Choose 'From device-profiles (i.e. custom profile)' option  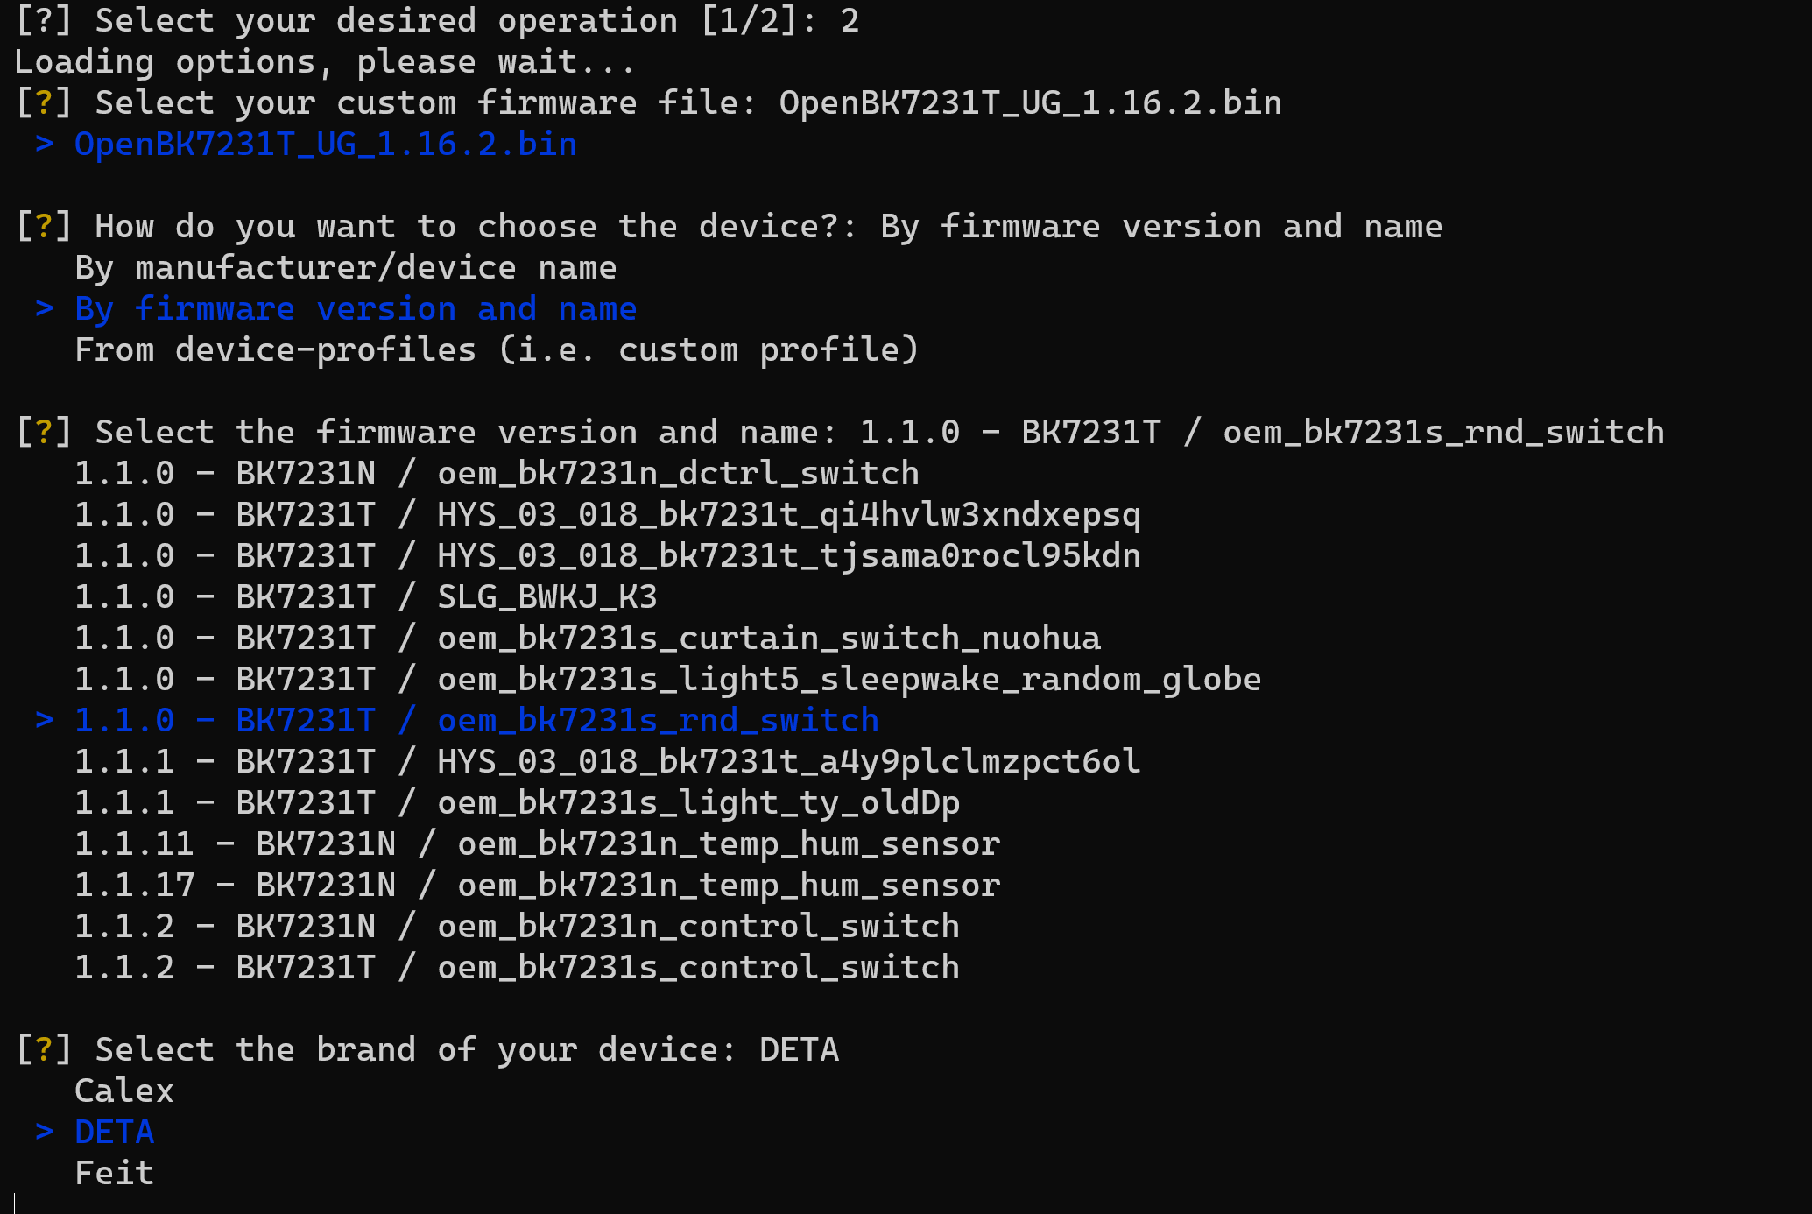(x=497, y=350)
